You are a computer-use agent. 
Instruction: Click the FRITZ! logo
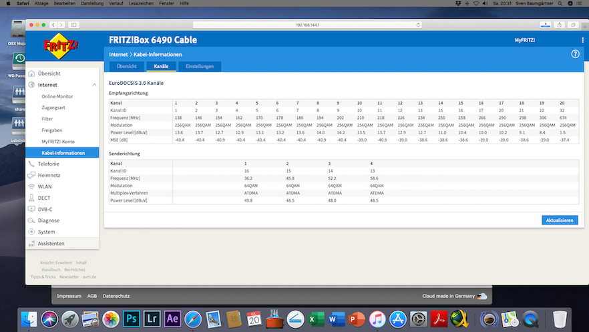click(61, 46)
